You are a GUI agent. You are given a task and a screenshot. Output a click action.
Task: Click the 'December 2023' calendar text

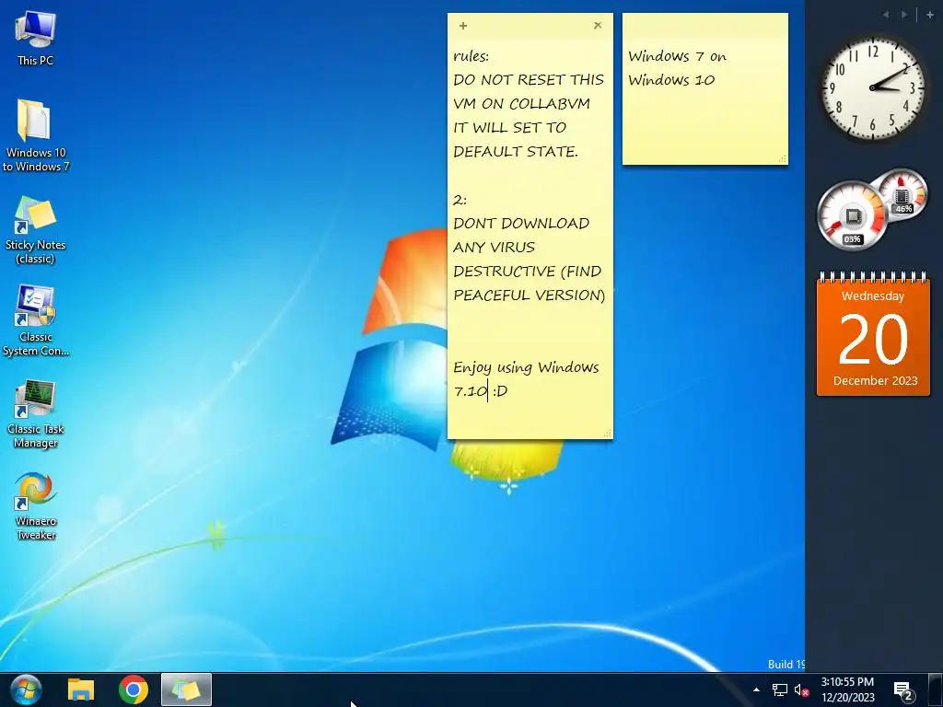coord(875,380)
